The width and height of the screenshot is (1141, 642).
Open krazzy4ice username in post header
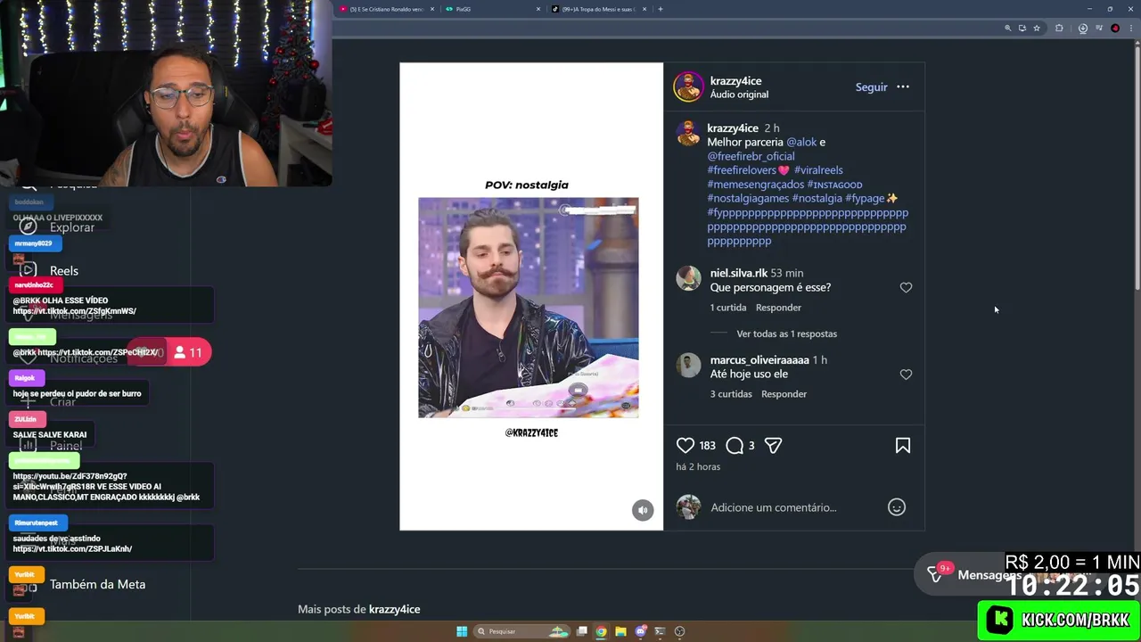coord(735,80)
